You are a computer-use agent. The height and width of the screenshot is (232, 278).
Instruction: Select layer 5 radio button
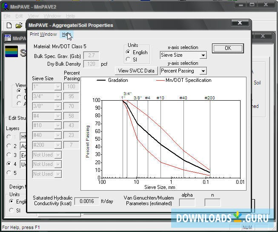coord(9,173)
